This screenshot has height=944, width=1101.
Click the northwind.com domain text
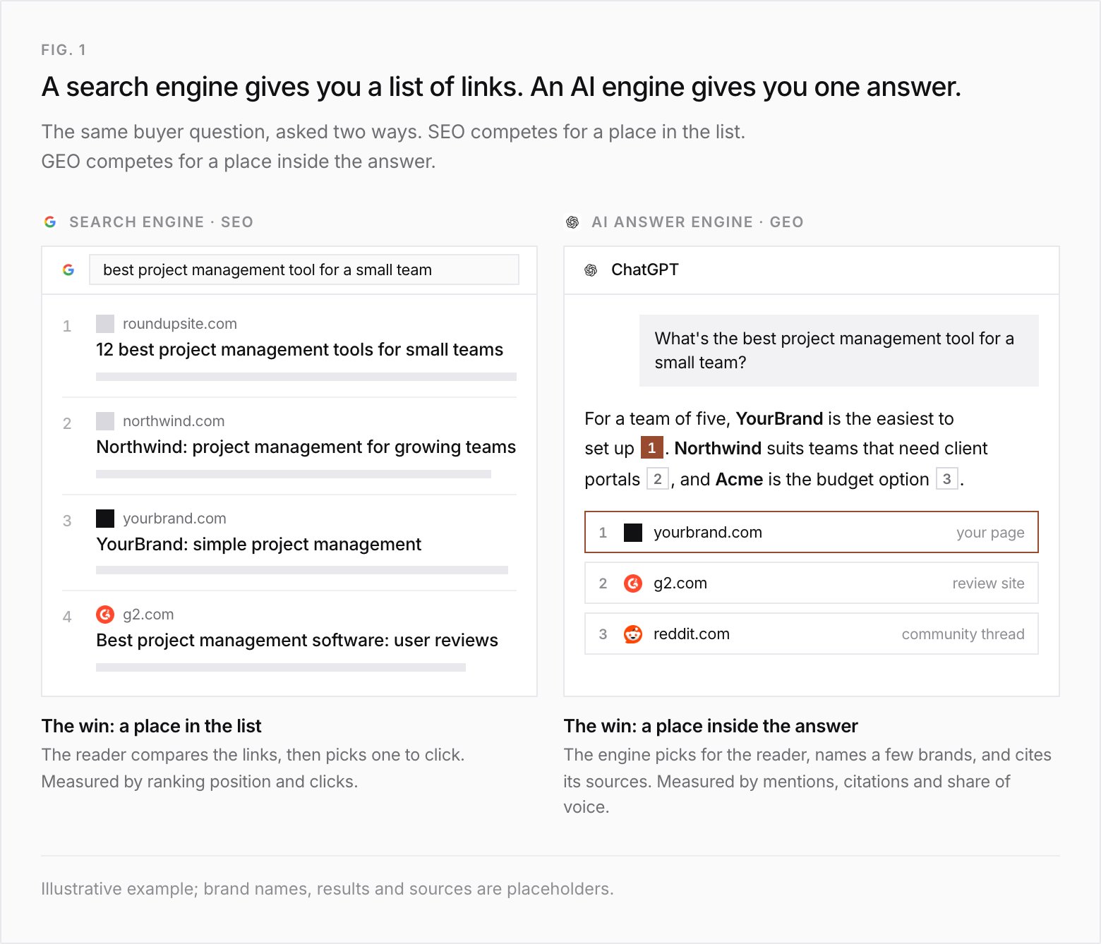click(174, 421)
